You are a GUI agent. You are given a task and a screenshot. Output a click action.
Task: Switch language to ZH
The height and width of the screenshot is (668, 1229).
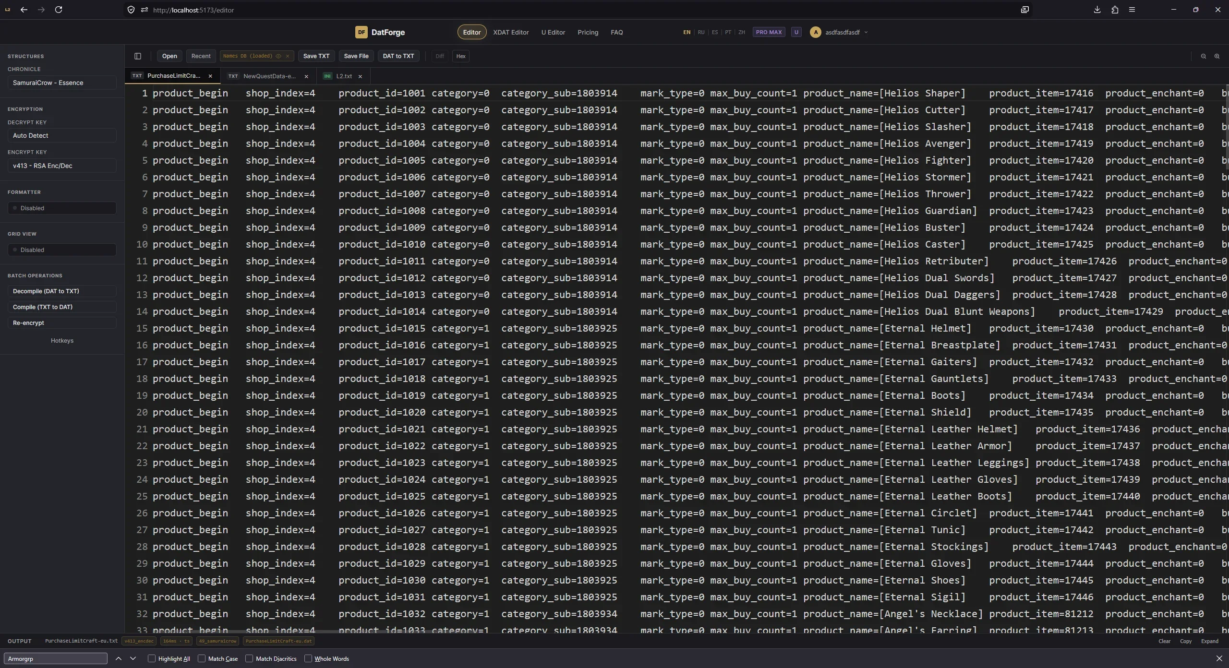click(742, 32)
